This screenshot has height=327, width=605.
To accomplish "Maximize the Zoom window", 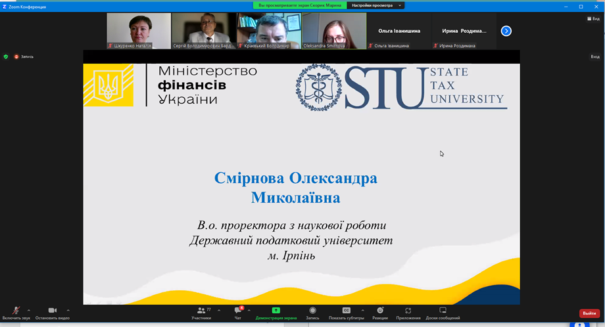I will (581, 7).
